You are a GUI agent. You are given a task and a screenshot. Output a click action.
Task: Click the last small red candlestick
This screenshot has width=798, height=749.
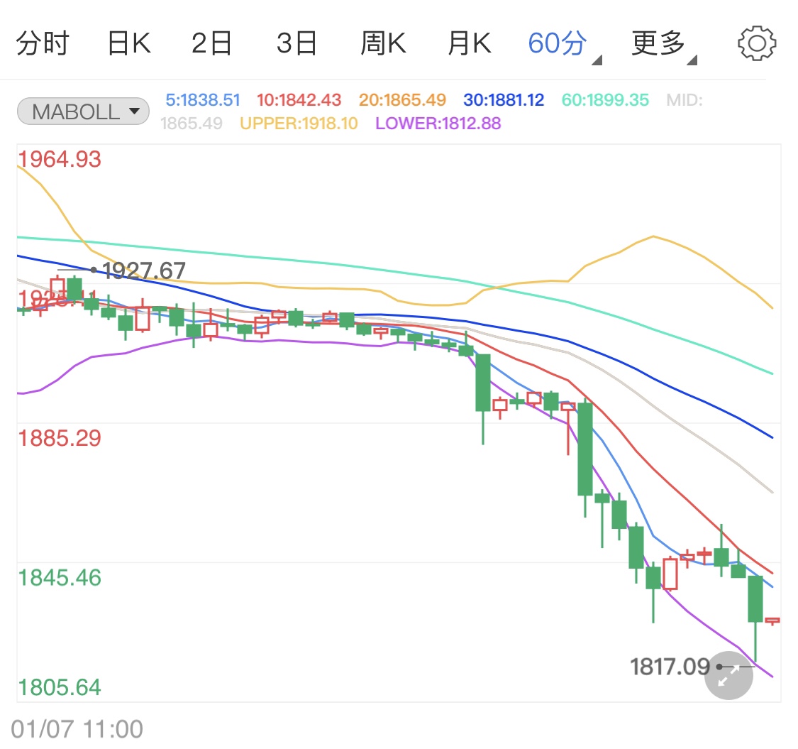click(772, 620)
